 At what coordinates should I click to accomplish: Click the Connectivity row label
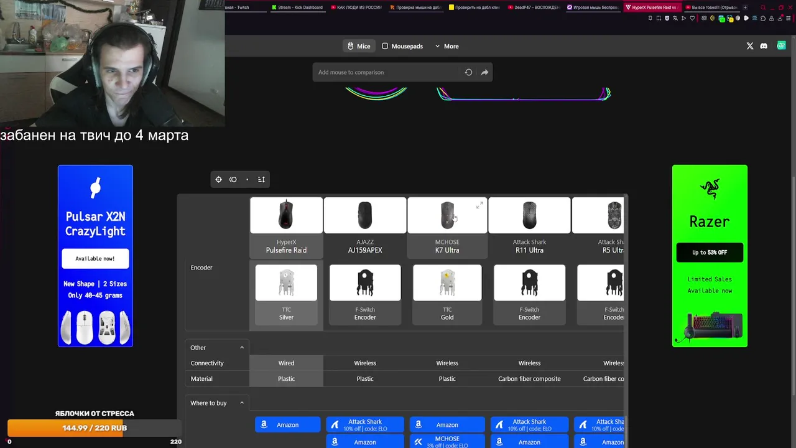[207, 363]
